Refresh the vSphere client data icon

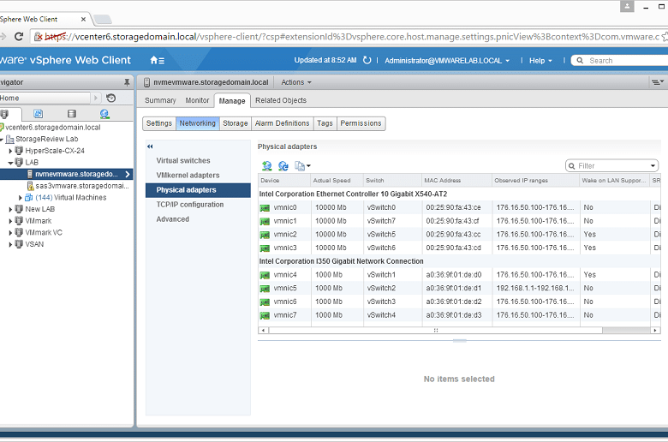click(x=367, y=60)
